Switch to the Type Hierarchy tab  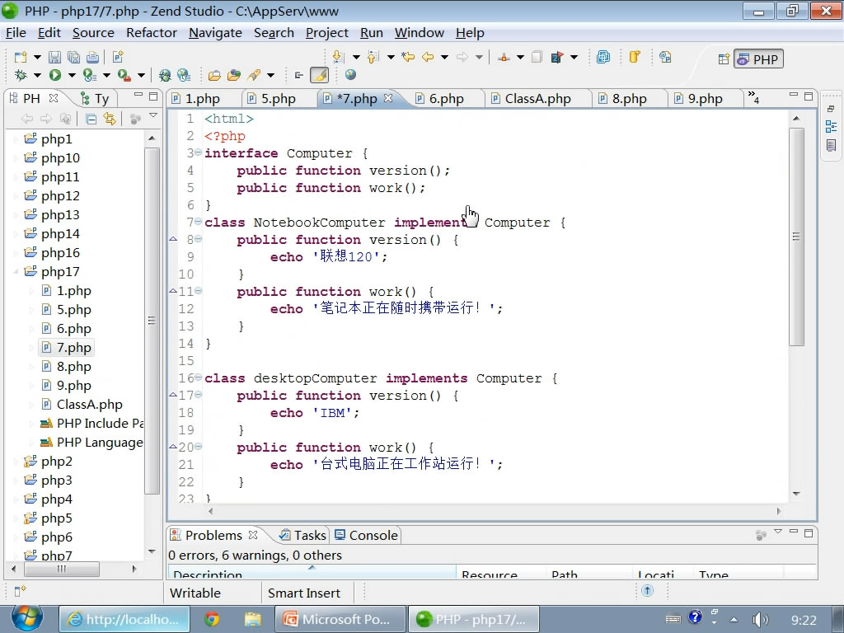click(x=95, y=99)
